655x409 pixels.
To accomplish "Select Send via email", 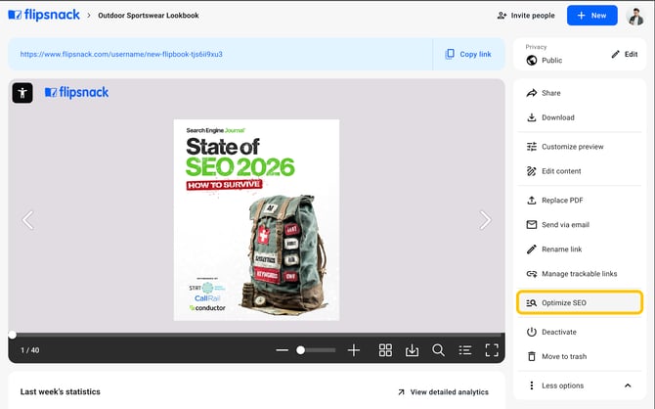I will (579, 225).
